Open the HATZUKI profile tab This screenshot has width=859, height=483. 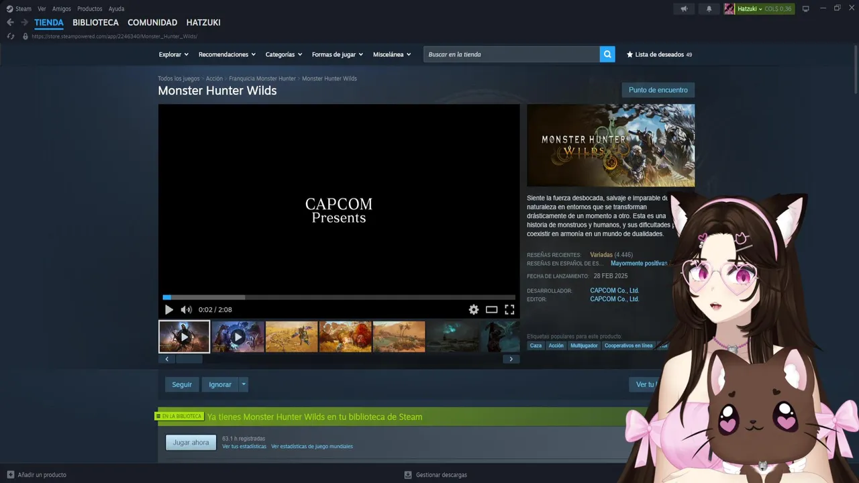click(203, 22)
